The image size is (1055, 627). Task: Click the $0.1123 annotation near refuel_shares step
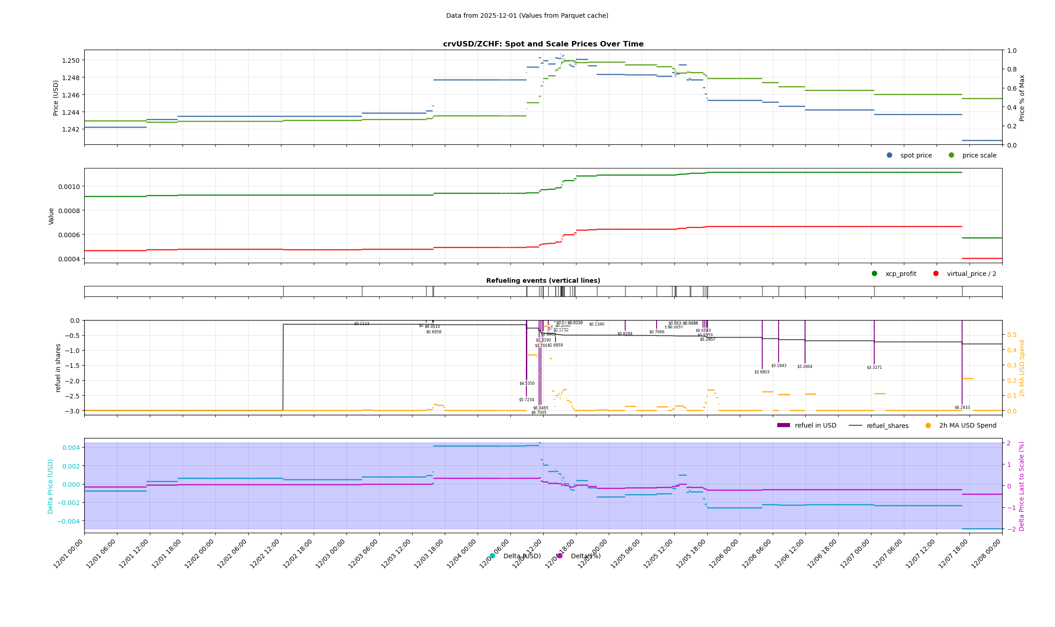tap(362, 324)
